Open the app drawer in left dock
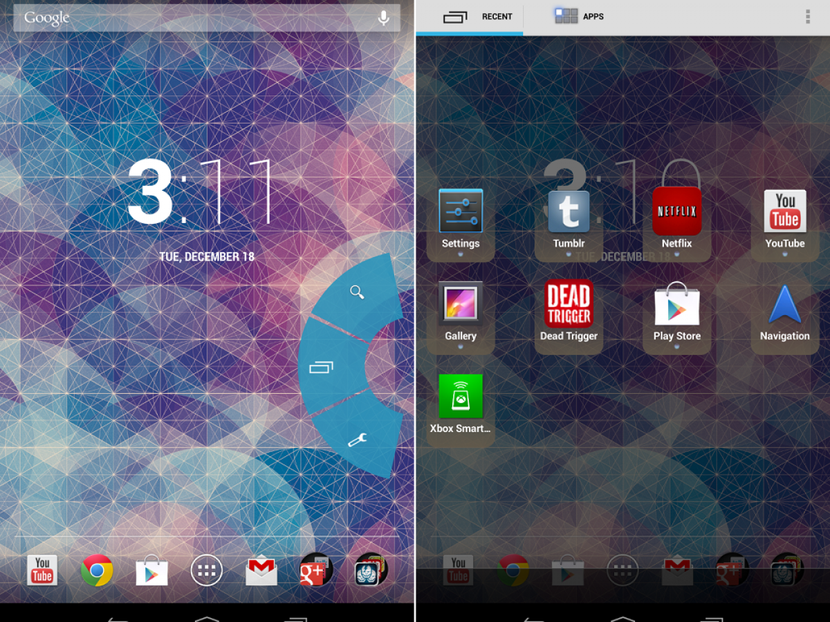 (x=207, y=570)
